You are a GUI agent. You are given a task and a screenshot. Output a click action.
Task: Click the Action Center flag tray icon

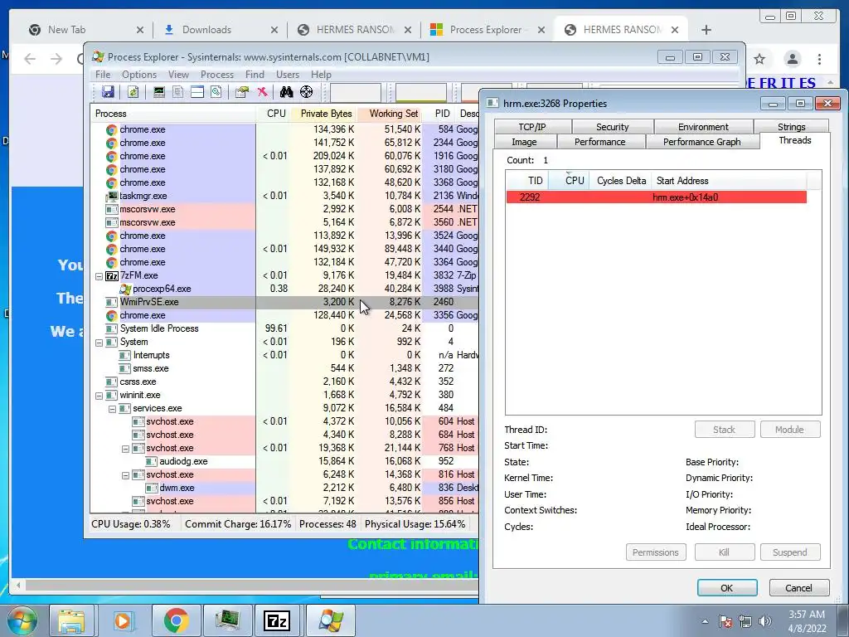click(x=725, y=621)
